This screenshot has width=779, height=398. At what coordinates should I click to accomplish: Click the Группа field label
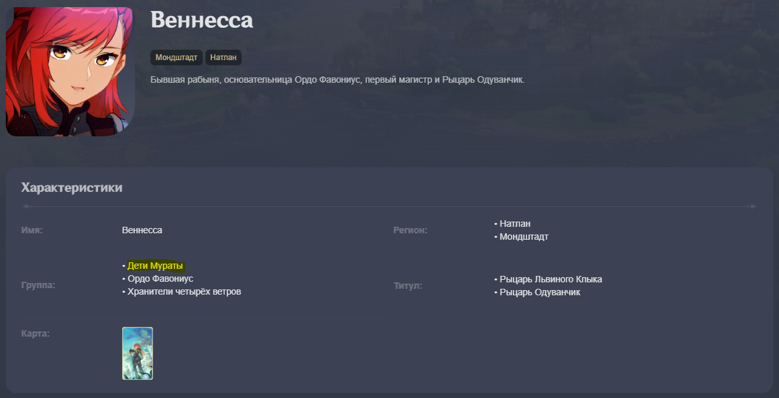38,285
